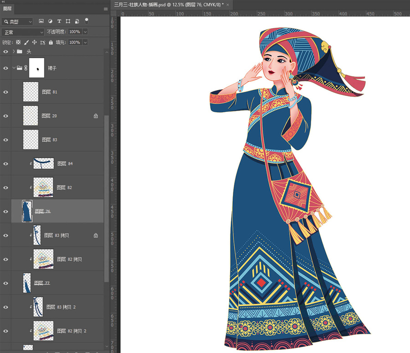
Task: Switch to the 图层 panel tab
Action: [7, 9]
